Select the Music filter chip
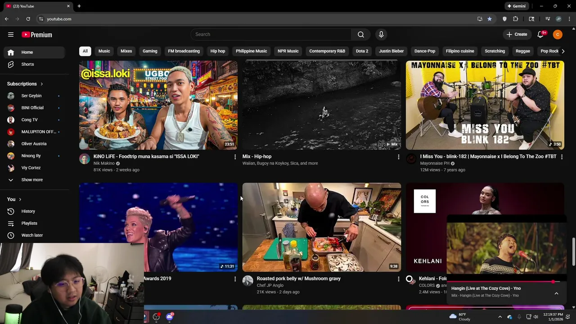576x324 pixels. pos(104,51)
